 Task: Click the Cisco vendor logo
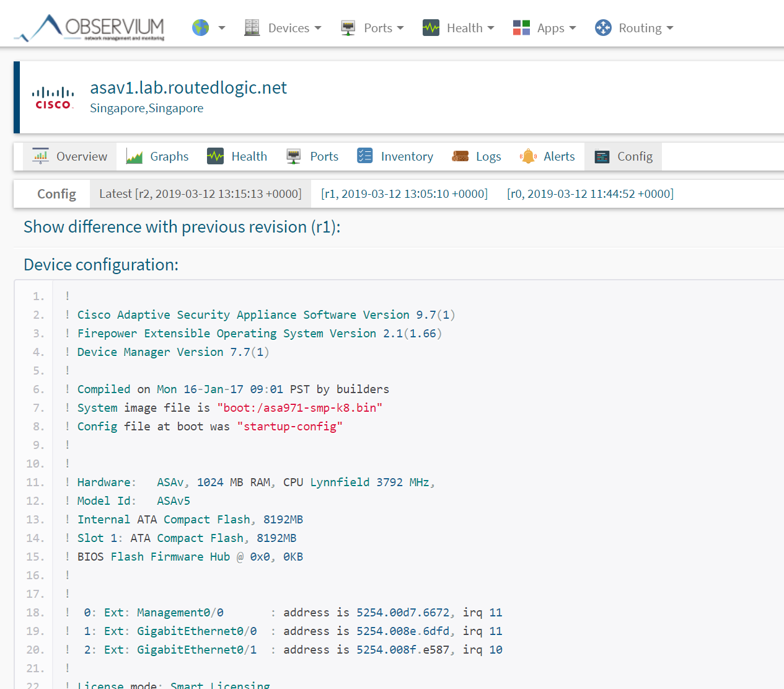(53, 98)
